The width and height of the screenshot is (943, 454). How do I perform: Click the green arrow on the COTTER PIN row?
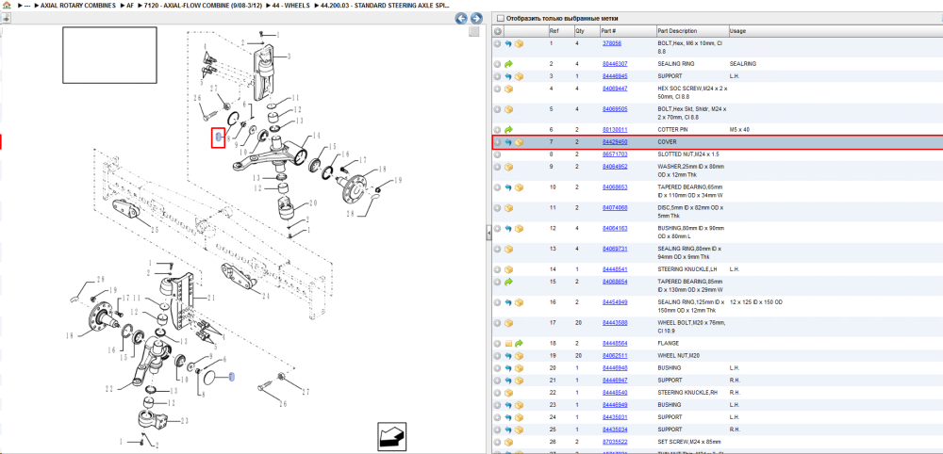[508, 130]
